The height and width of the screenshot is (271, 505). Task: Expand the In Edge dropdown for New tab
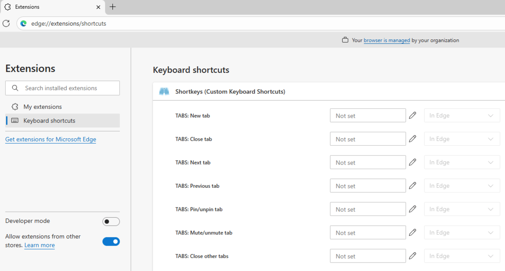462,115
